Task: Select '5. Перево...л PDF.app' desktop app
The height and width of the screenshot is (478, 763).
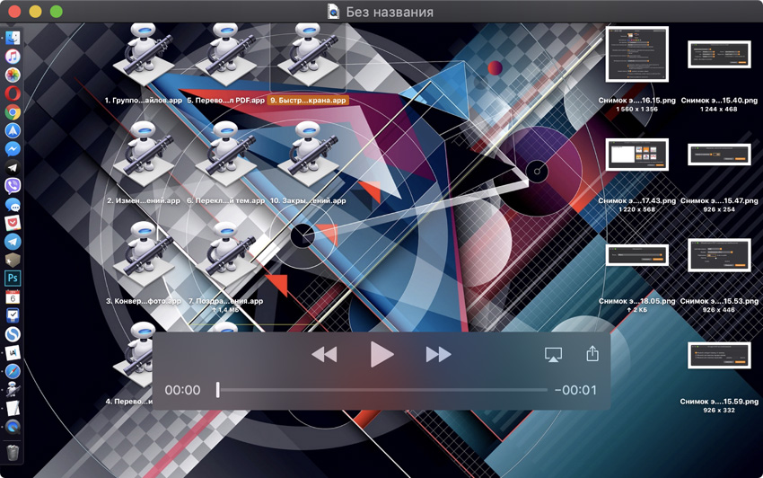Action: pos(225,55)
